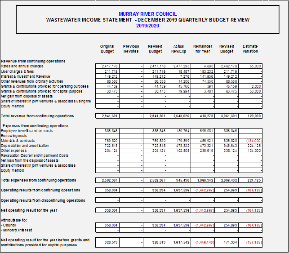Select the Borrowing costs row label
Image resolution: width=289 pixels, height=253 pixels.
[x=14, y=136]
